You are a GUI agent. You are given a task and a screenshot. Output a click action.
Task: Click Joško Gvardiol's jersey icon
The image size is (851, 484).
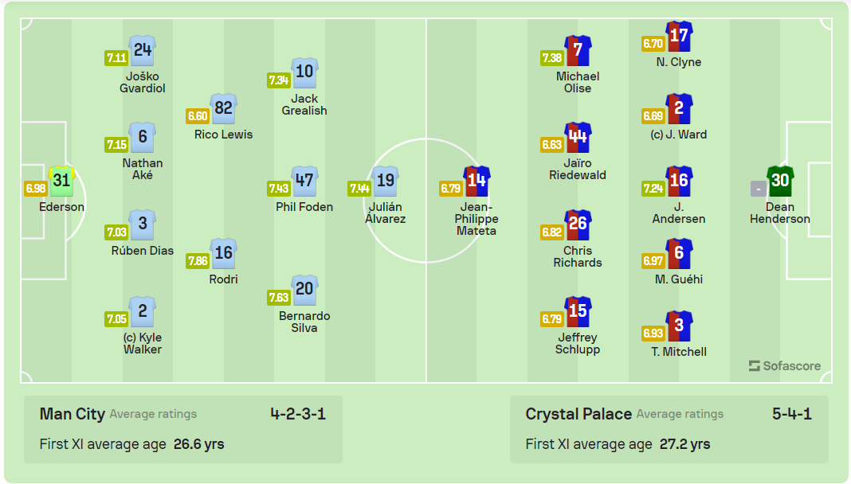[x=141, y=50]
